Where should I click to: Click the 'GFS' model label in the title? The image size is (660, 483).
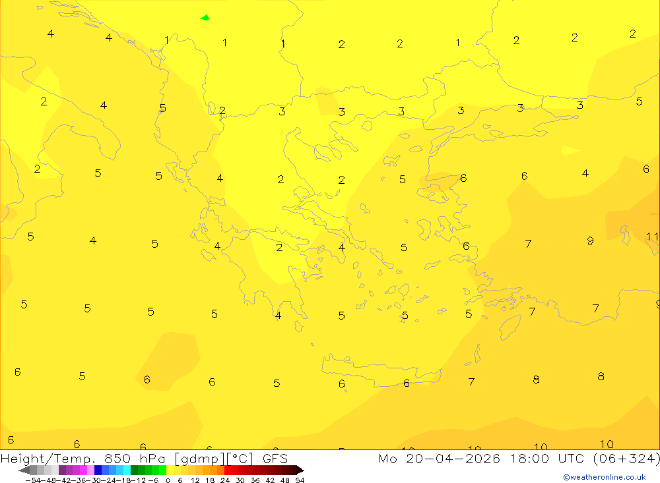(275, 459)
